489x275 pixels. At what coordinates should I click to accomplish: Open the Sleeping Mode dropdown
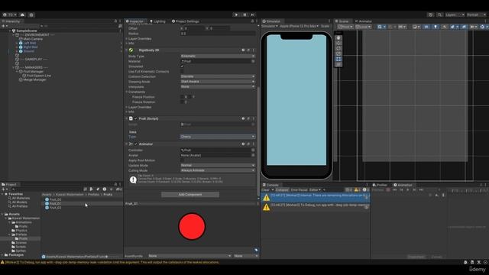point(217,82)
